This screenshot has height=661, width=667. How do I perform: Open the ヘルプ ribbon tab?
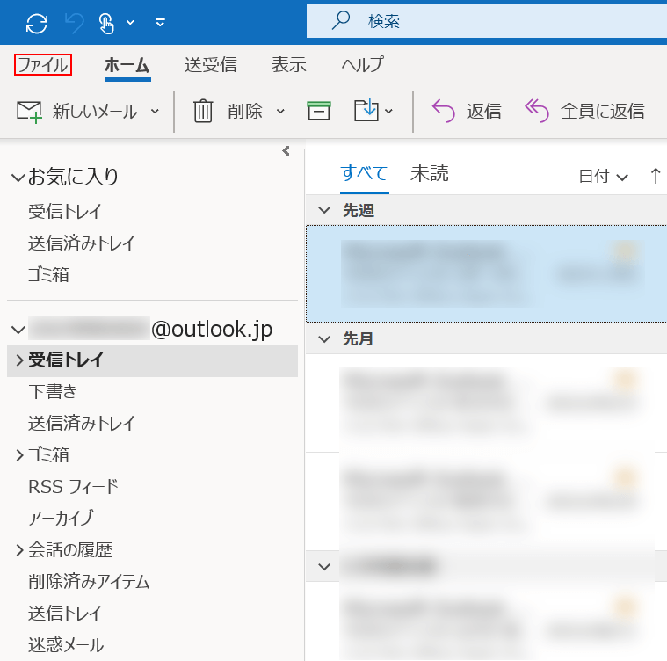[x=362, y=65]
